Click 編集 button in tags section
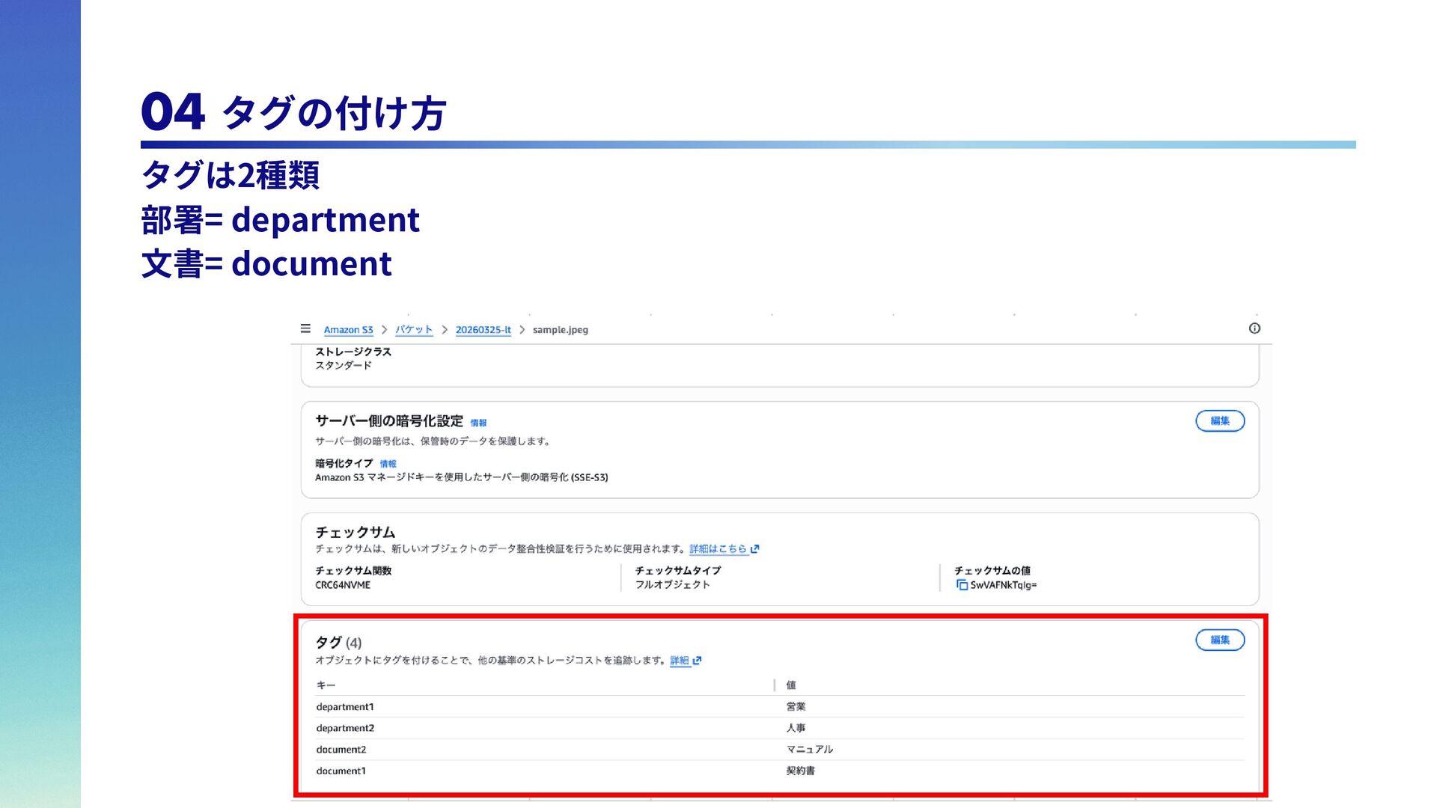Image resolution: width=1437 pixels, height=808 pixels. click(x=1219, y=640)
